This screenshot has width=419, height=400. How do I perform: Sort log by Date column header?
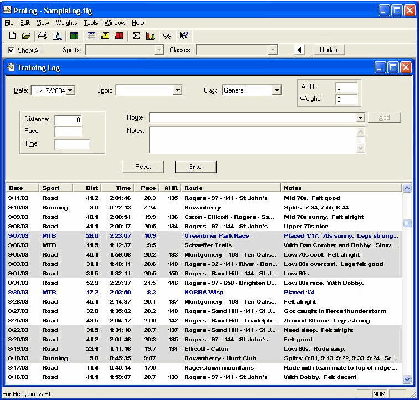[x=22, y=188]
